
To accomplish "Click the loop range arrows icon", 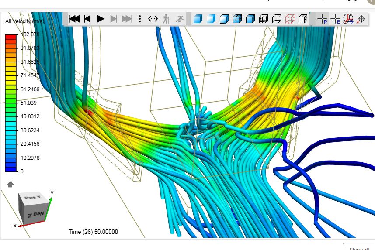I will click(153, 19).
